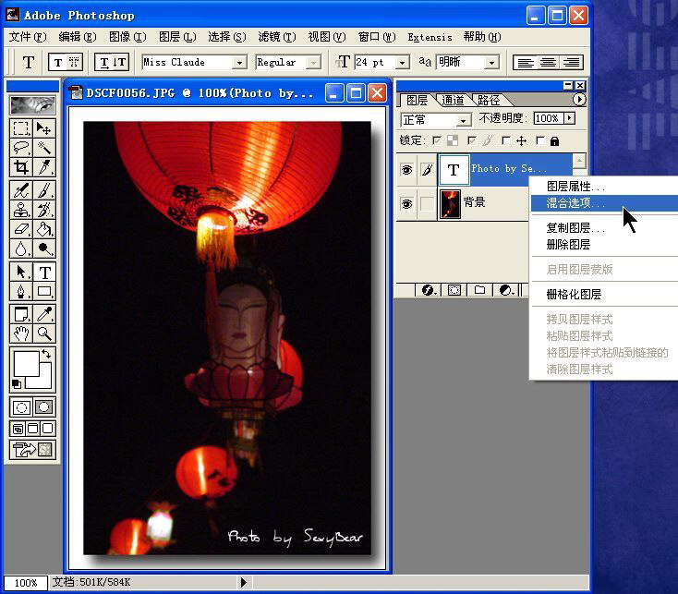This screenshot has height=594, width=678.
Task: Click the Move tool
Action: pyautogui.click(x=43, y=128)
